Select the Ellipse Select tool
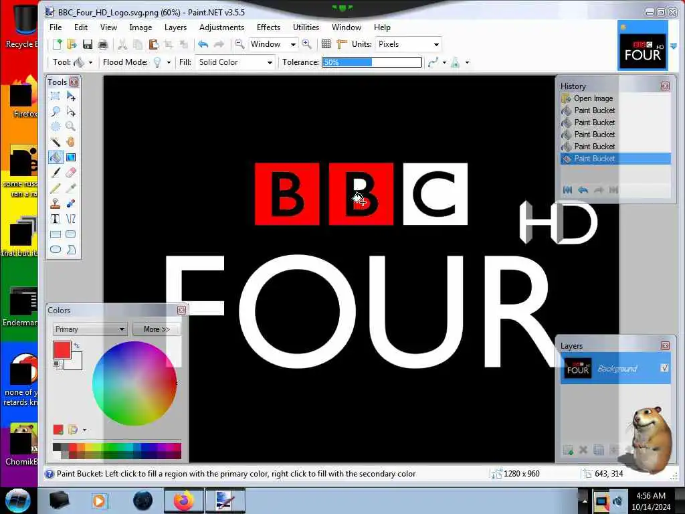The height and width of the screenshot is (514, 685). click(56, 126)
